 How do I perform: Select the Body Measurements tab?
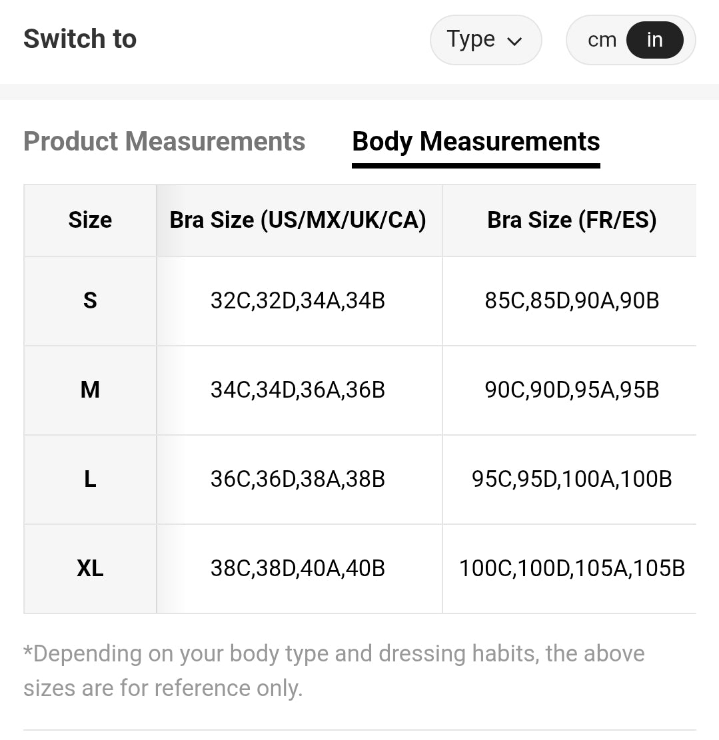(476, 141)
